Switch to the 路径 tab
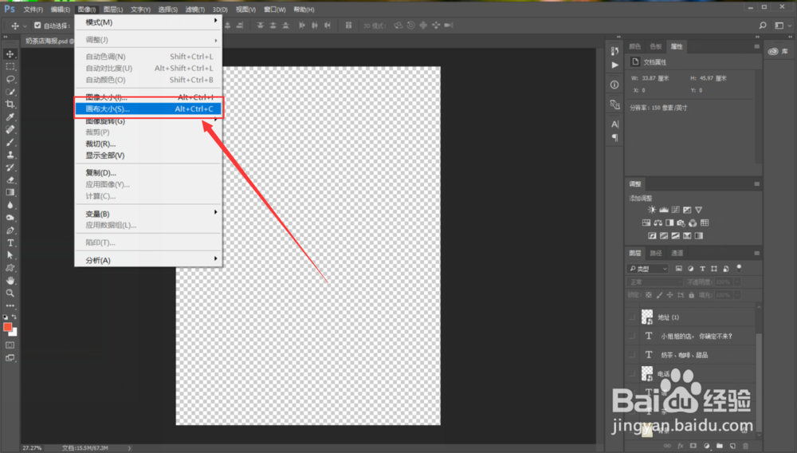The height and width of the screenshot is (453, 797). tap(656, 253)
